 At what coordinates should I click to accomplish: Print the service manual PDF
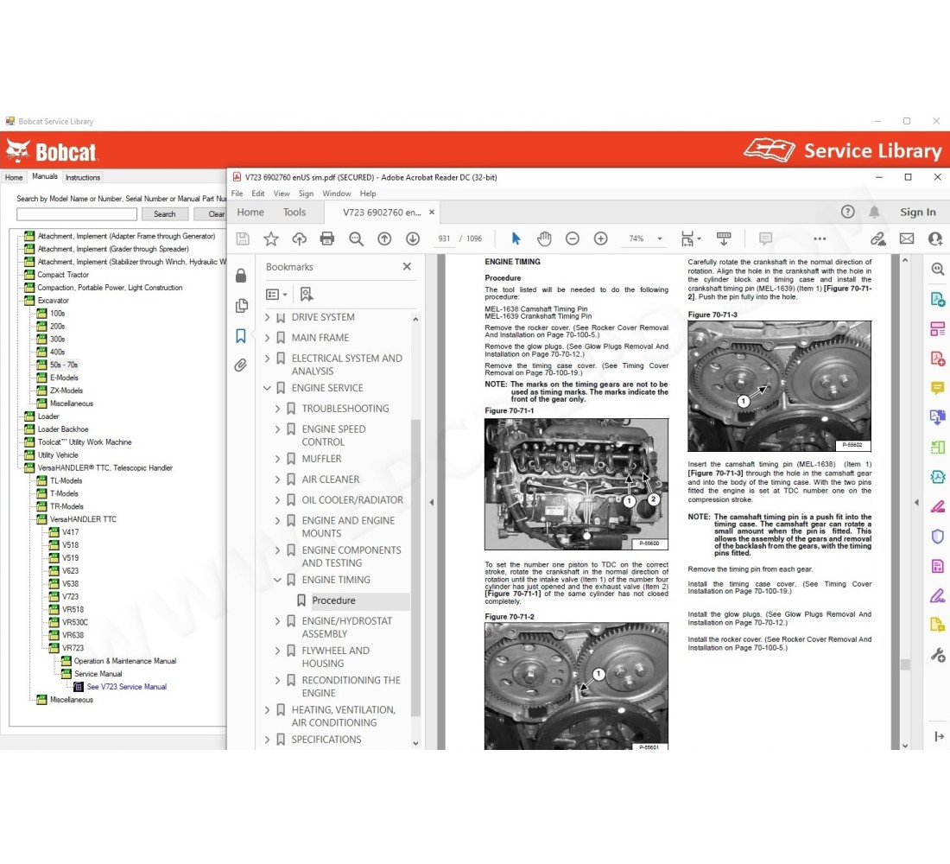pyautogui.click(x=327, y=238)
